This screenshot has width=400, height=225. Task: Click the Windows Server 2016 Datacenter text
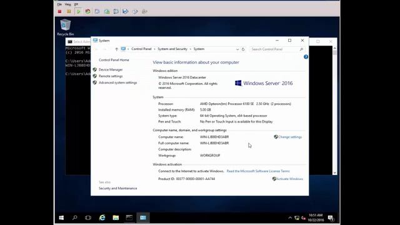pos(182,77)
